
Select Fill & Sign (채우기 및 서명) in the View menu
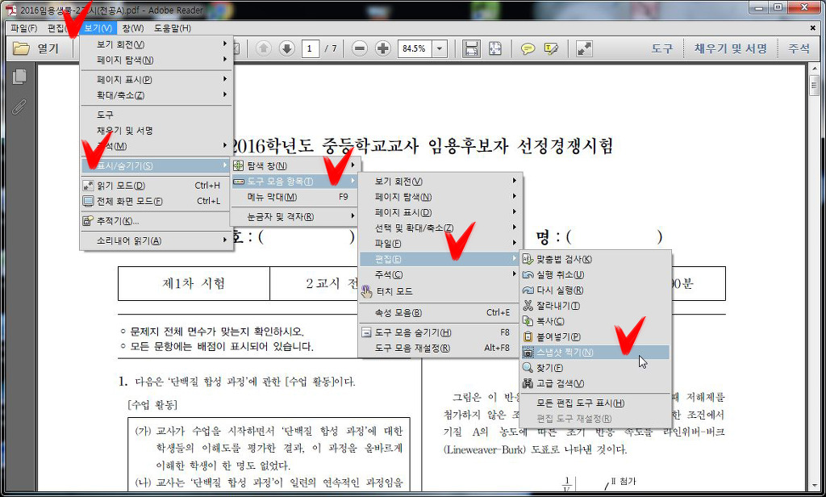click(156, 130)
